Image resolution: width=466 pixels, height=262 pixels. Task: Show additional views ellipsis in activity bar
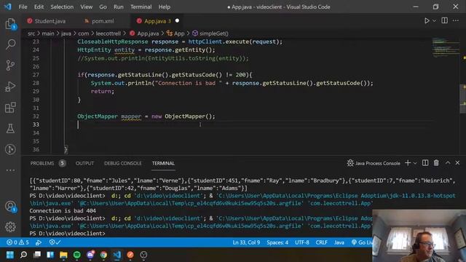point(10,170)
